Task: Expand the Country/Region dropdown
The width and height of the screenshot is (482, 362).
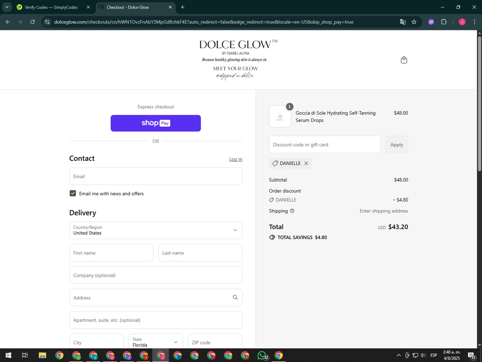Action: pos(156,230)
